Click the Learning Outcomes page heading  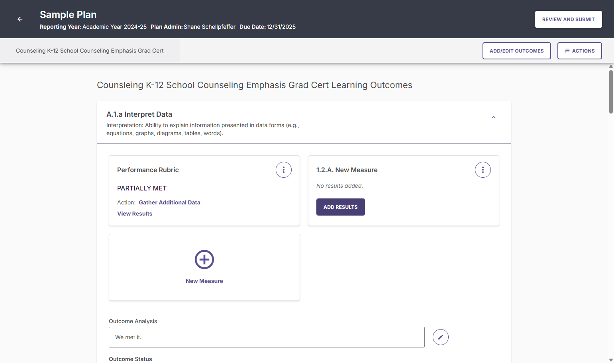[255, 85]
